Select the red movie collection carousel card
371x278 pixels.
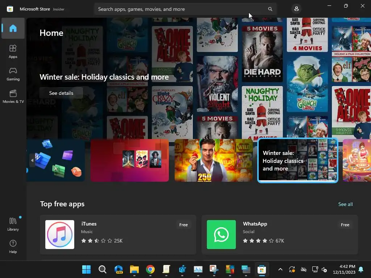(x=129, y=160)
